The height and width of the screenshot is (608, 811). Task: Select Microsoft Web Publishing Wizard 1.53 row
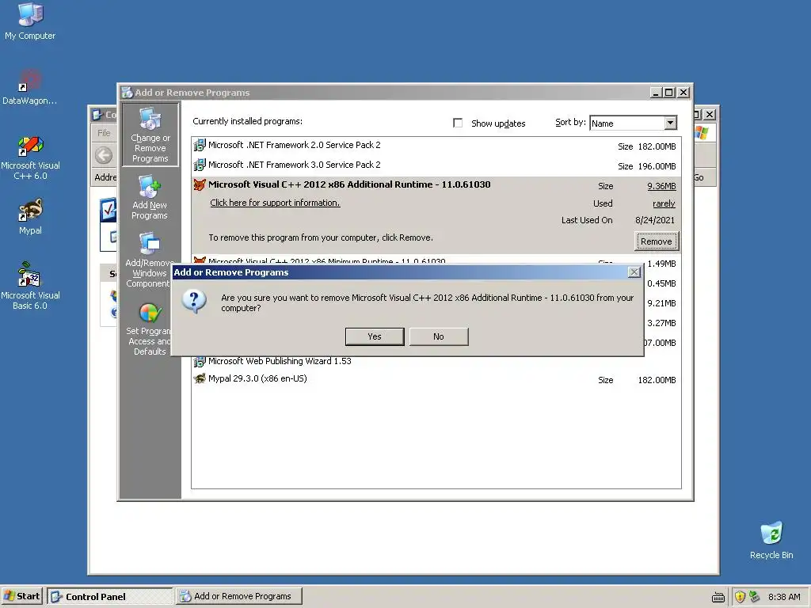436,361
